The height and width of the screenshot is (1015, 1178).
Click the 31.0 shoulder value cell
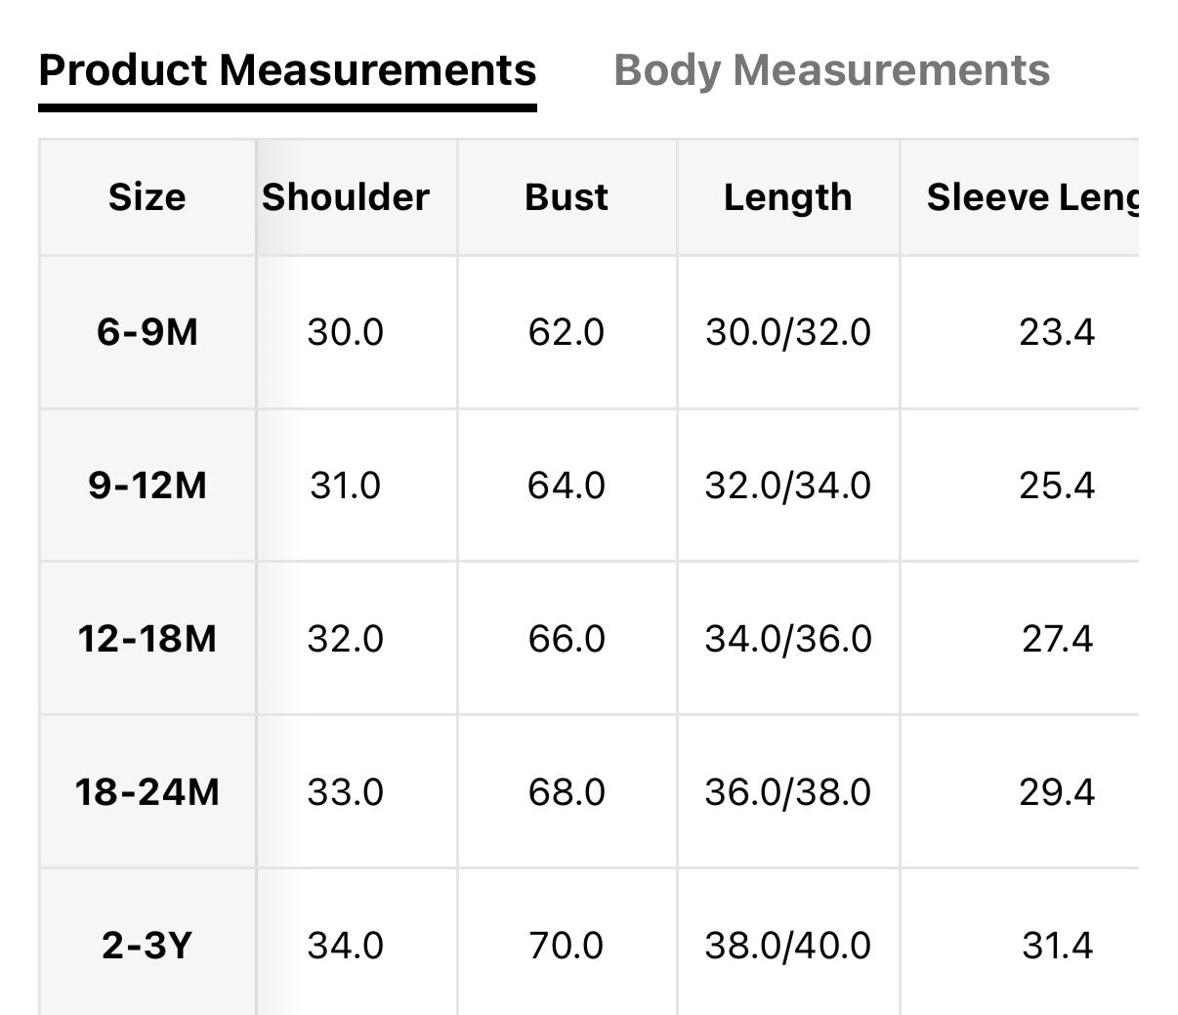coord(346,486)
